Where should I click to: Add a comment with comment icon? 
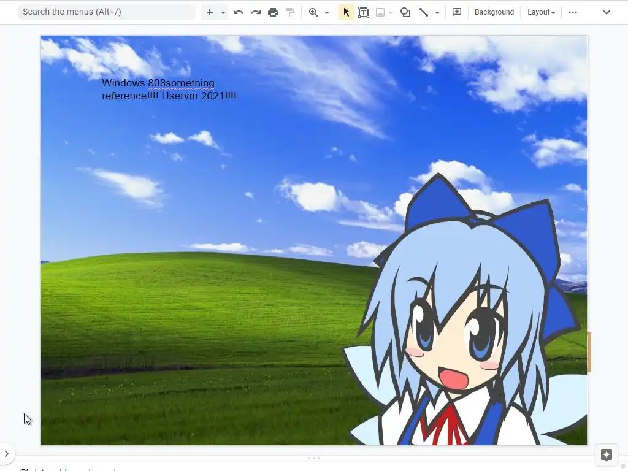point(456,12)
